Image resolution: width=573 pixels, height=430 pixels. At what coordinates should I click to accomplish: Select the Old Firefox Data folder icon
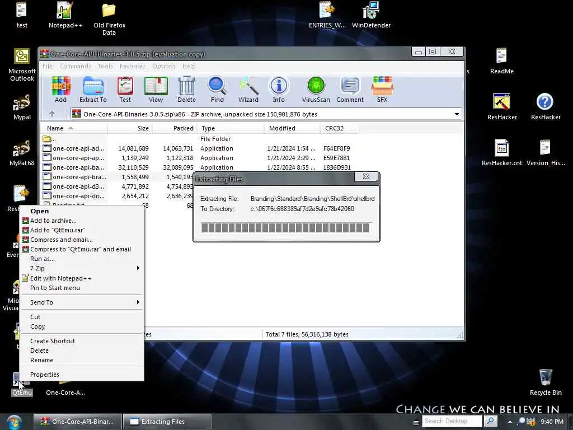(109, 18)
